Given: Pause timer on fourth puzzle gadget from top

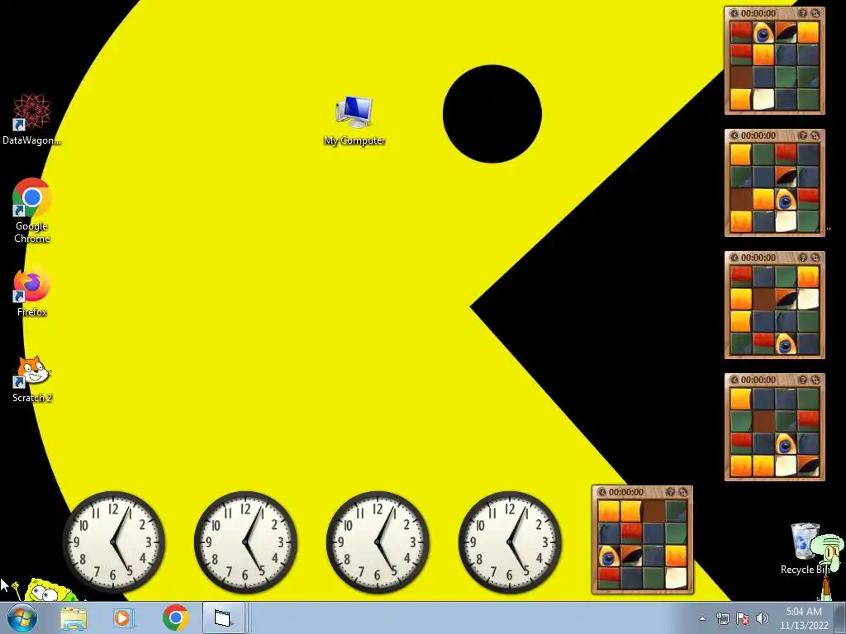Looking at the screenshot, I should pos(734,380).
